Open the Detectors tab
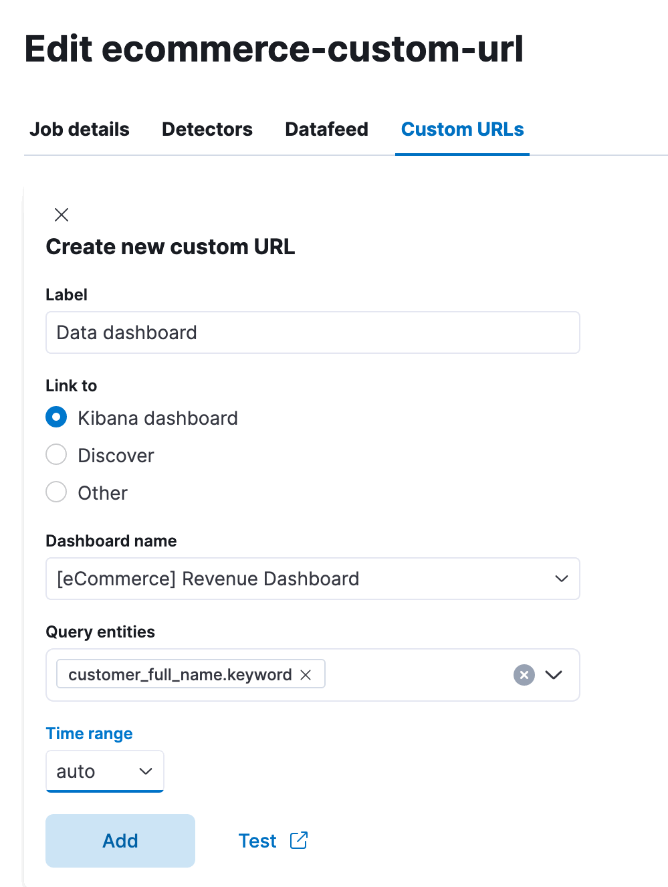The width and height of the screenshot is (668, 887). pyautogui.click(x=207, y=129)
